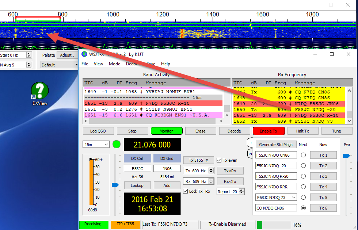Open the View menu
The height and width of the screenshot is (230, 358).
pyautogui.click(x=98, y=64)
